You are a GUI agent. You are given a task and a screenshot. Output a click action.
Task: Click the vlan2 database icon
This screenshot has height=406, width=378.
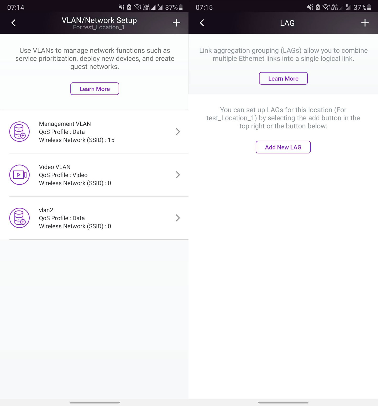point(19,218)
